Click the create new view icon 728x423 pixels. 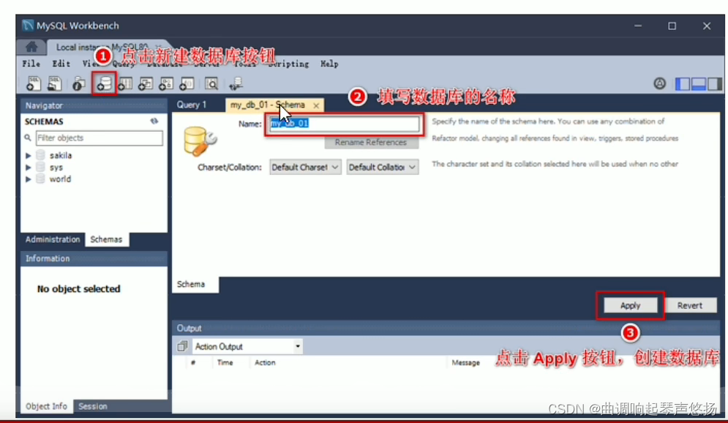pos(146,83)
